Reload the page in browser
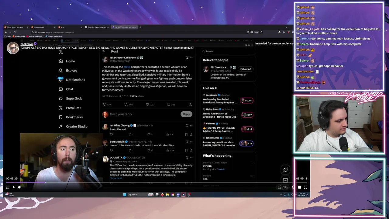389x219 pixels. pos(14,32)
